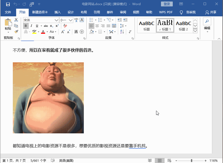Toggle character shading A icon

76,32
